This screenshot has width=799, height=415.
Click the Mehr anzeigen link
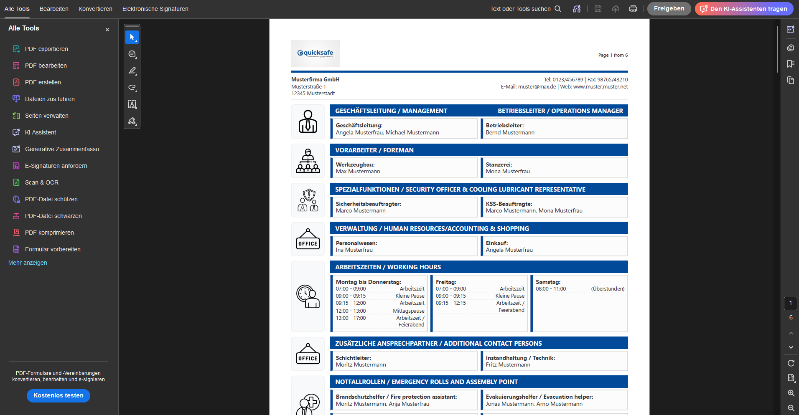click(x=28, y=263)
